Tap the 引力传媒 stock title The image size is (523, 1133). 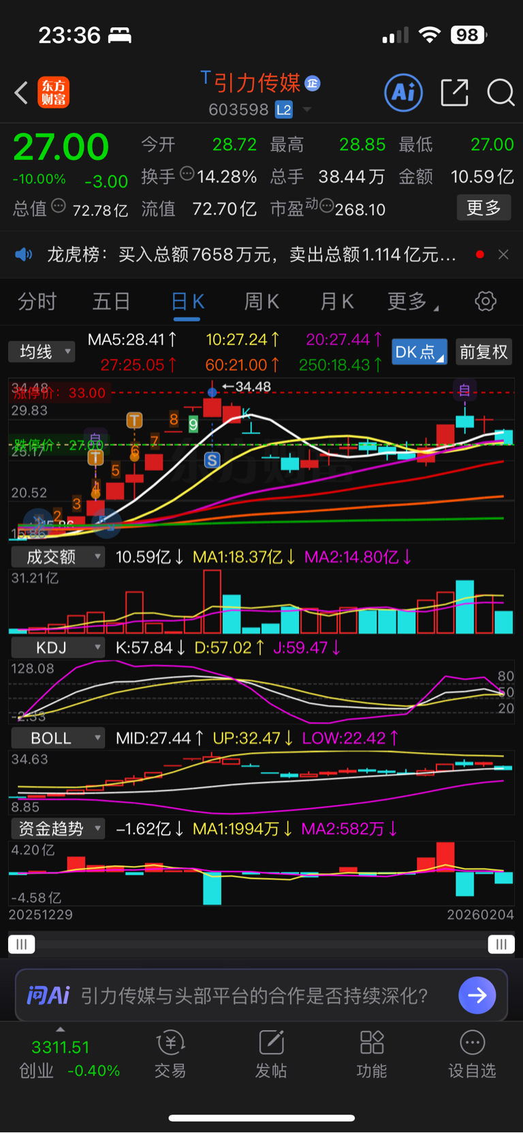click(257, 83)
